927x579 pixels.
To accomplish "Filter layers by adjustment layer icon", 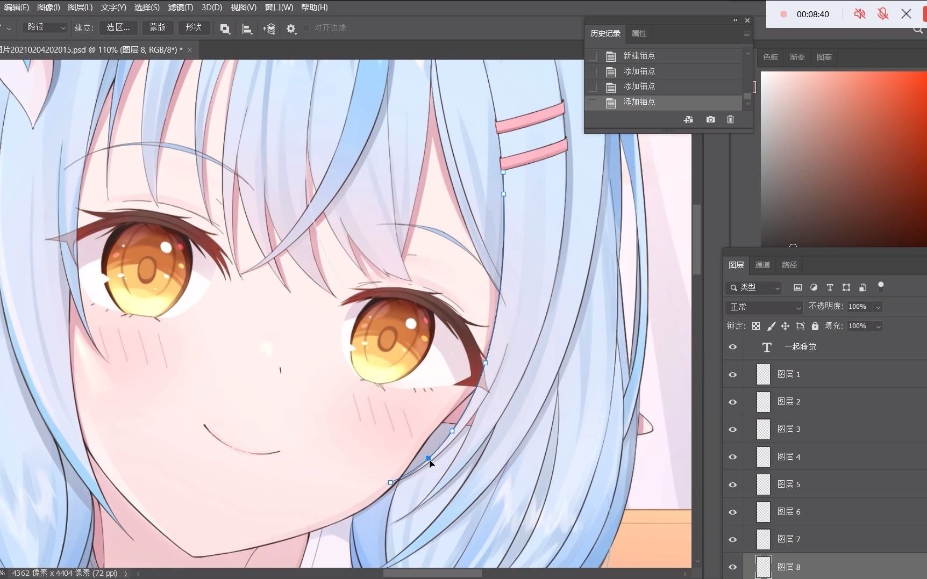I will tap(814, 287).
